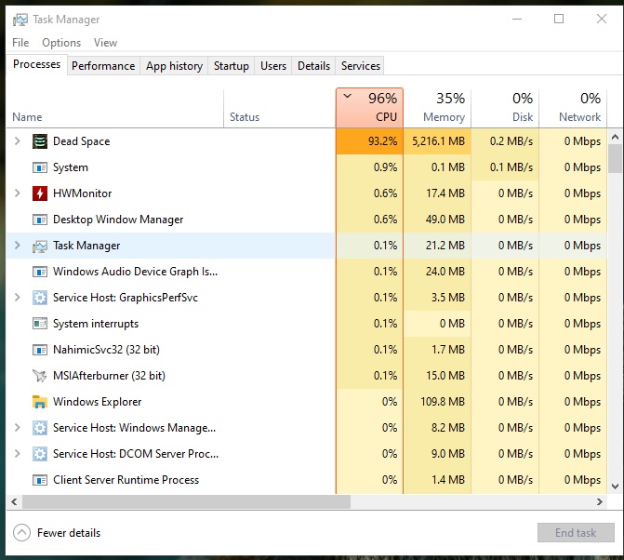The width and height of the screenshot is (624, 560).
Task: Click the System interrupts process icon
Action: point(40,324)
